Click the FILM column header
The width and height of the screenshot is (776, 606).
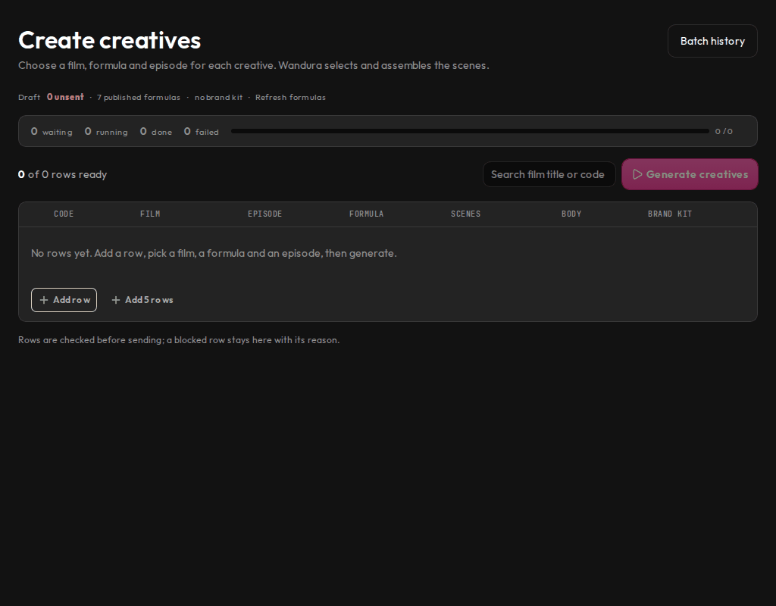150,214
